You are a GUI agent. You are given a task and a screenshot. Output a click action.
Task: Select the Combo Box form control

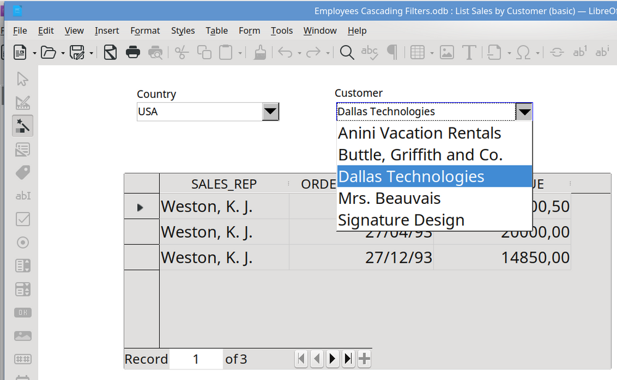(22, 289)
